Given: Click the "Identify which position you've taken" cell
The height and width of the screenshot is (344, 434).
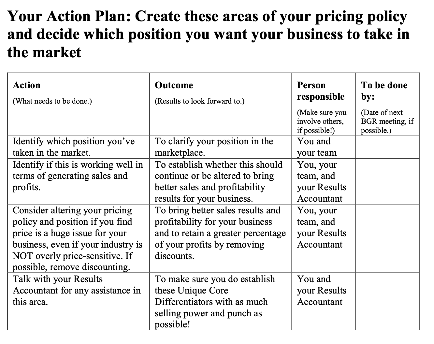Looking at the screenshot, I should [74, 147].
